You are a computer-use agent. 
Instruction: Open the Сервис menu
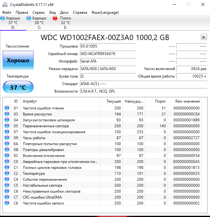pos(39,13)
